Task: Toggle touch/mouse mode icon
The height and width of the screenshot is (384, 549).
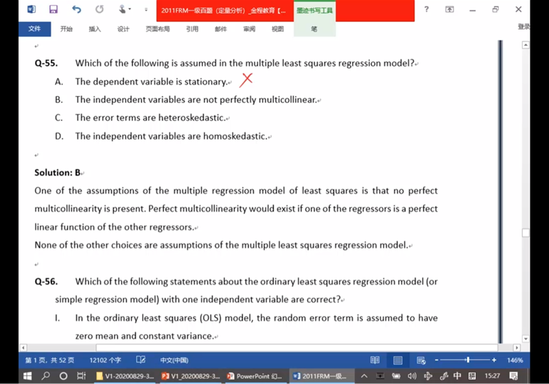Action: pos(122,9)
